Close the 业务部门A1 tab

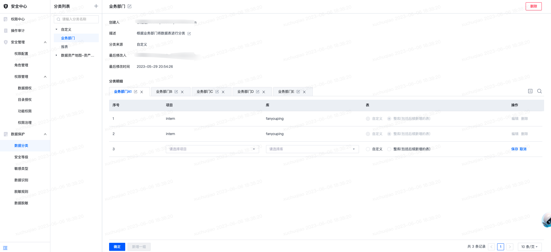(142, 92)
